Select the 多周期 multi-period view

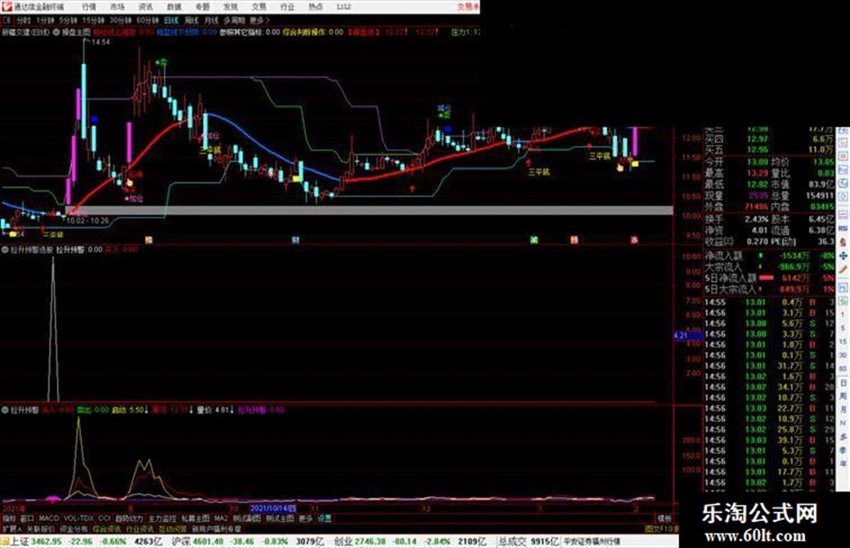pos(234,21)
